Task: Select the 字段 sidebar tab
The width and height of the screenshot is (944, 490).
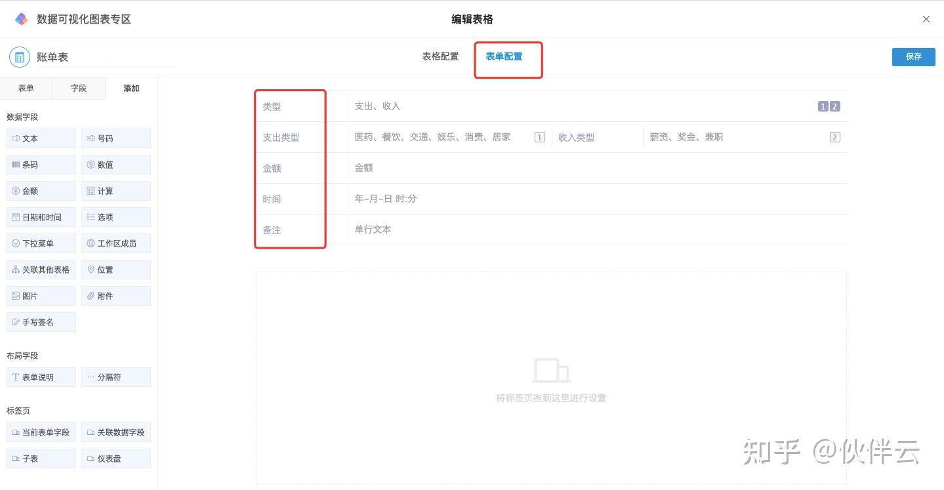Action: tap(79, 89)
